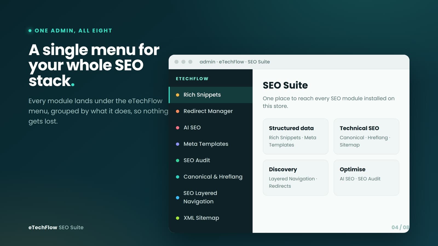Open the Structured data card
Screen dimensions: 438x246
(x=295, y=136)
